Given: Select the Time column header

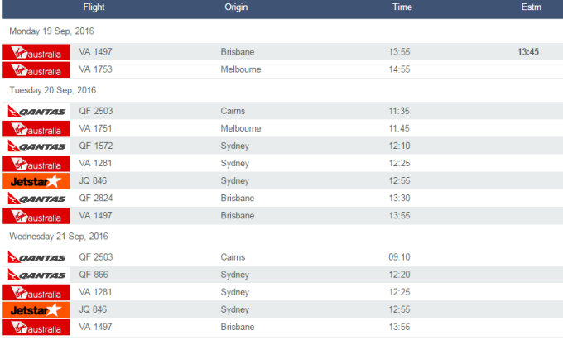Looking at the screenshot, I should click(x=402, y=7).
